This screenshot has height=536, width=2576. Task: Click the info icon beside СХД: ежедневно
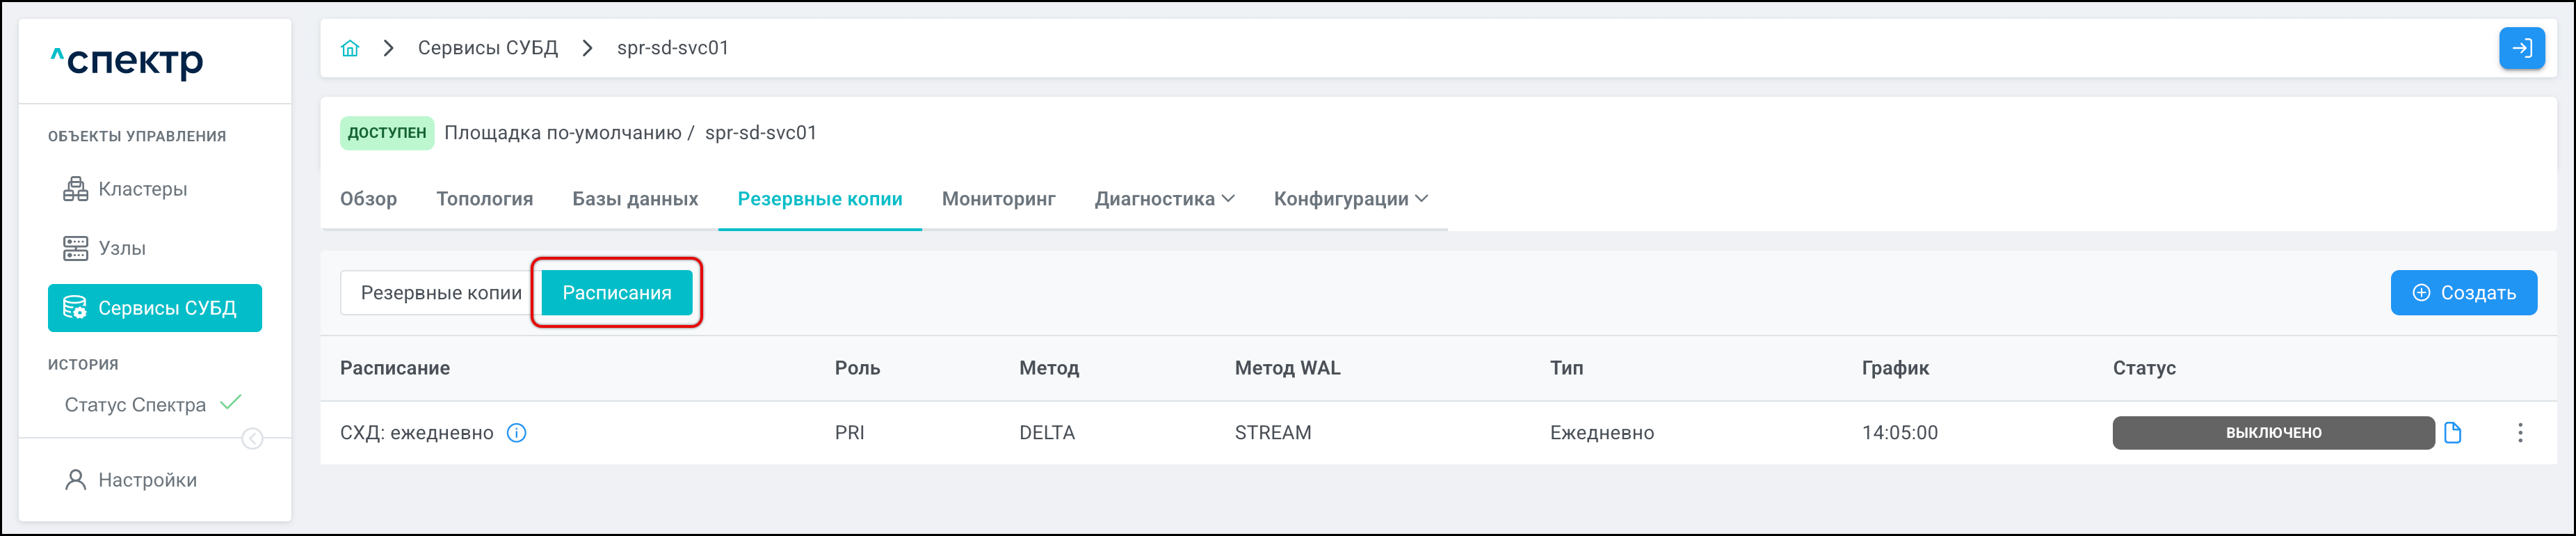pos(516,433)
